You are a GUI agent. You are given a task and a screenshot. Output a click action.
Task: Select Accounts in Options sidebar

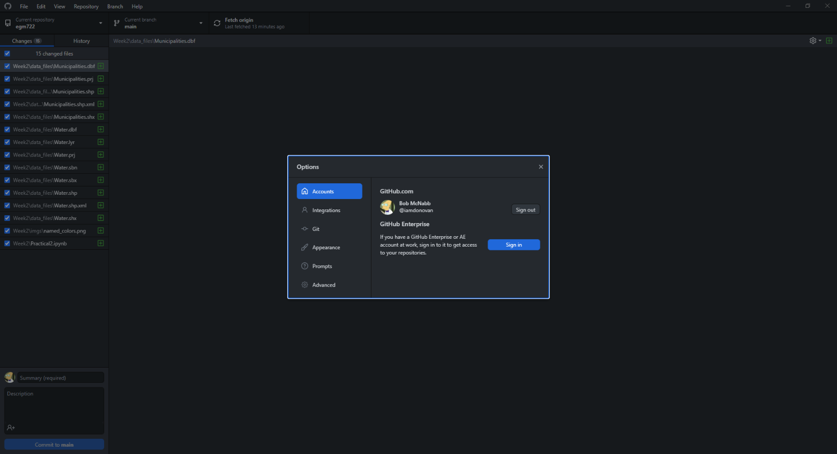[330, 191]
